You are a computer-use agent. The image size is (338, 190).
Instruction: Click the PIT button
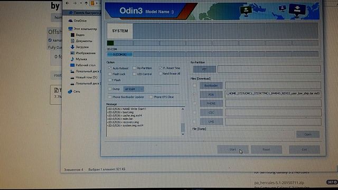[x=204, y=69]
